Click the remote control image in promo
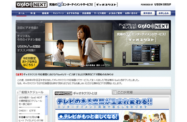This screenshot has height=122, width=187. click(124, 59)
